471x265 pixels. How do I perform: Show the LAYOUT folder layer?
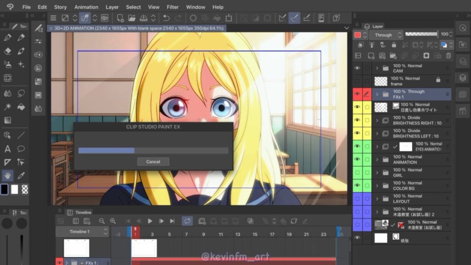(357, 199)
